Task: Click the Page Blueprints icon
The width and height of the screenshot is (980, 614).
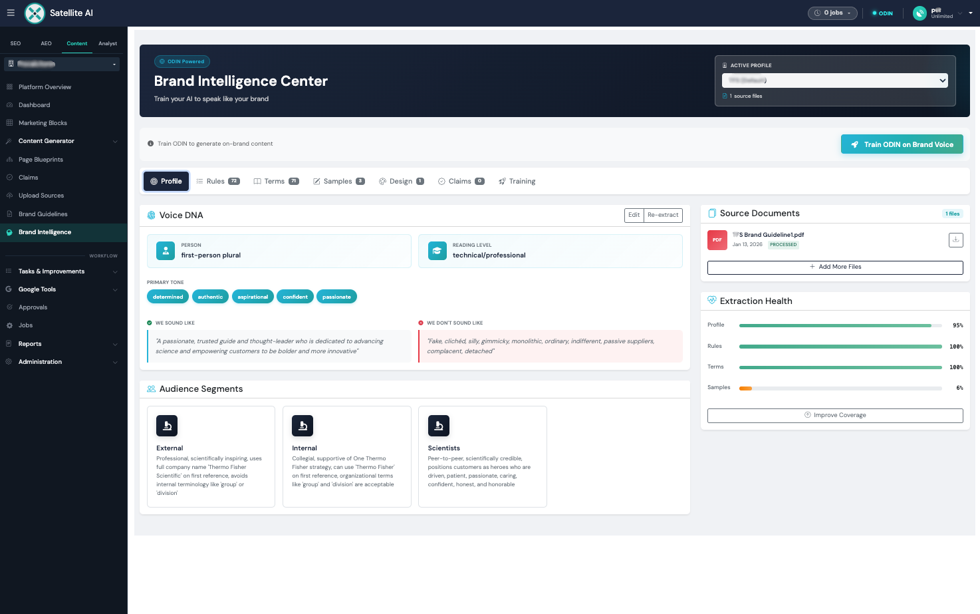Action: (9, 160)
